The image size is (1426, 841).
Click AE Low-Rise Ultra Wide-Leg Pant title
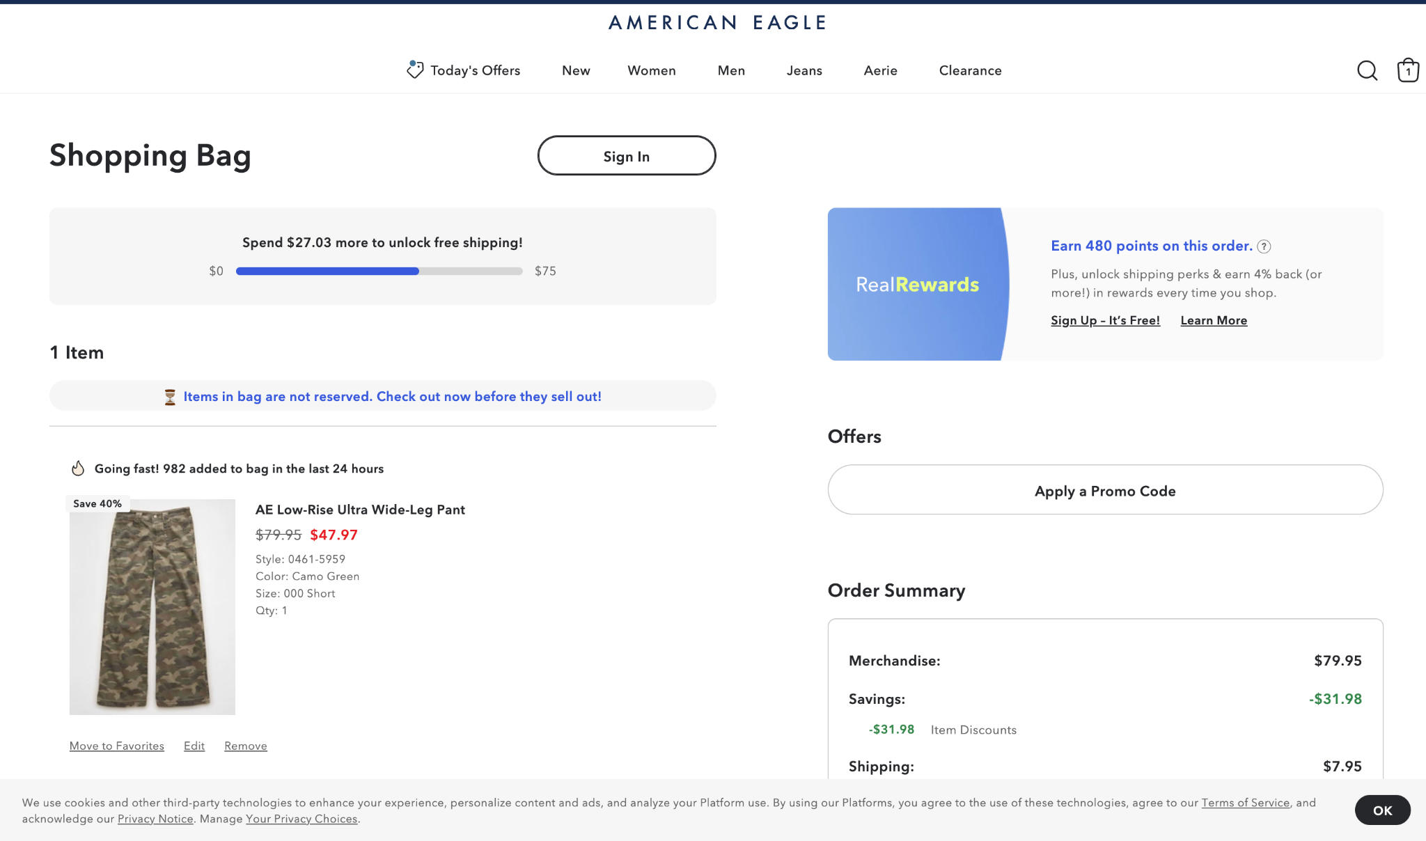click(360, 510)
